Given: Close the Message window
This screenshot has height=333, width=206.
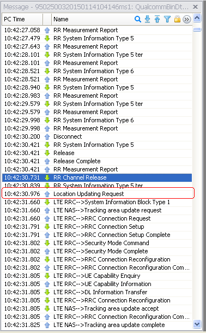Looking at the screenshot, I should coord(196,7).
